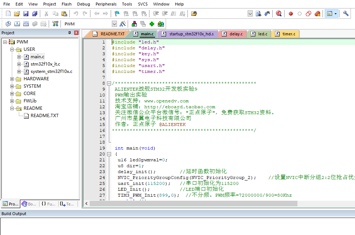The height and width of the screenshot is (235, 355).
Task: Navigate forwards with the right arrow icon
Action: (105, 14)
